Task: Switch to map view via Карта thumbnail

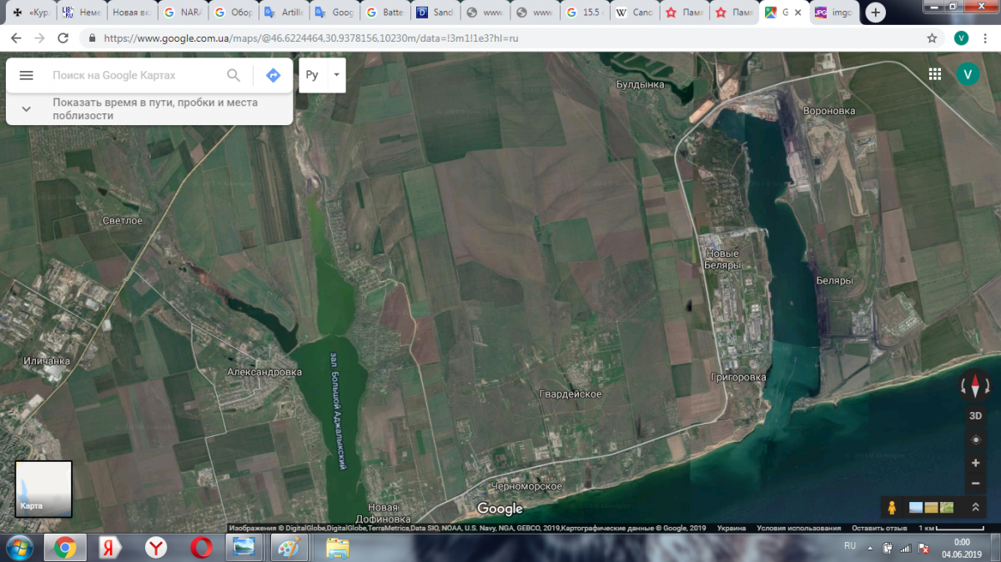Action: coord(43,489)
